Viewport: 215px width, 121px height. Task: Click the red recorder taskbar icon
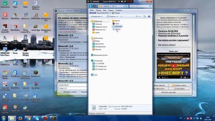coord(45,118)
